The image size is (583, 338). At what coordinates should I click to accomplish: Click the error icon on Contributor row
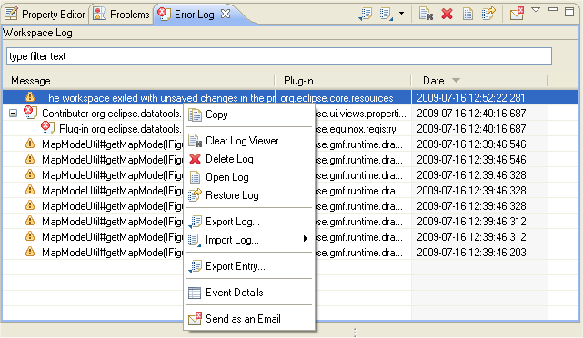coord(30,112)
